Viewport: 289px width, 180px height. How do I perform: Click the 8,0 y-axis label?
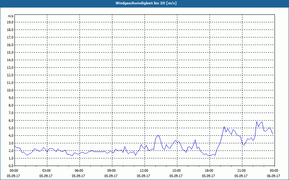click(11, 105)
